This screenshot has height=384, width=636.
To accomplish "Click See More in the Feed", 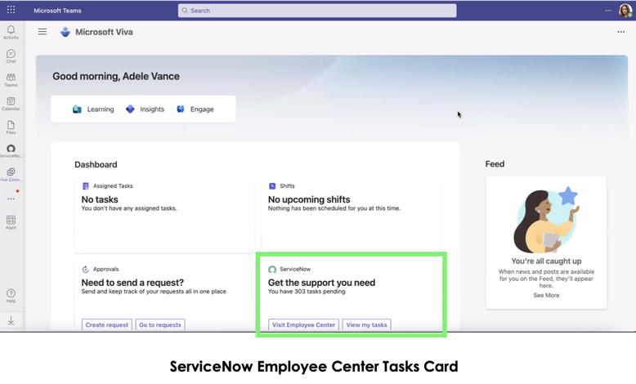I will (546, 295).
